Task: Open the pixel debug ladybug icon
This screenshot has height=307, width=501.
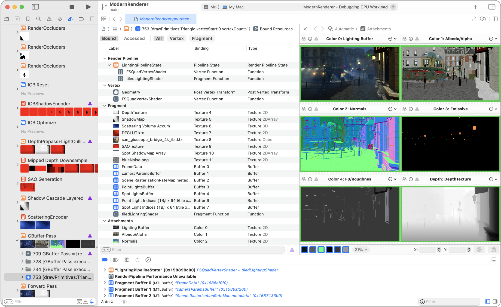Action: pos(494,249)
